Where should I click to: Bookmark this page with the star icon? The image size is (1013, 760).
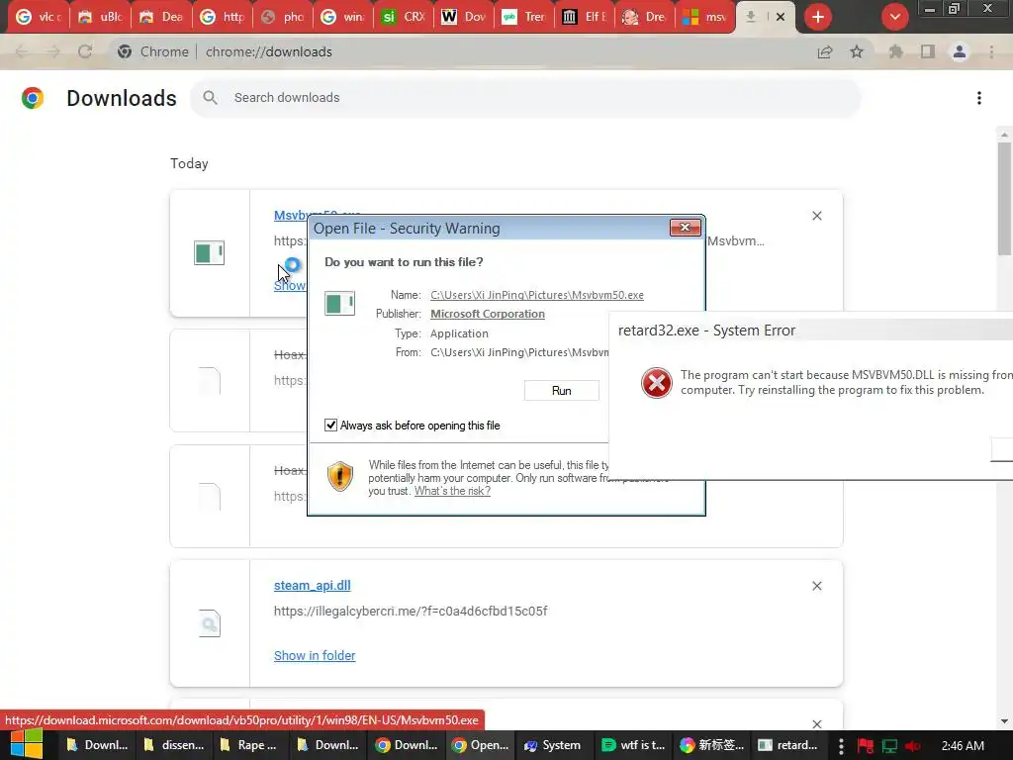[x=857, y=51]
